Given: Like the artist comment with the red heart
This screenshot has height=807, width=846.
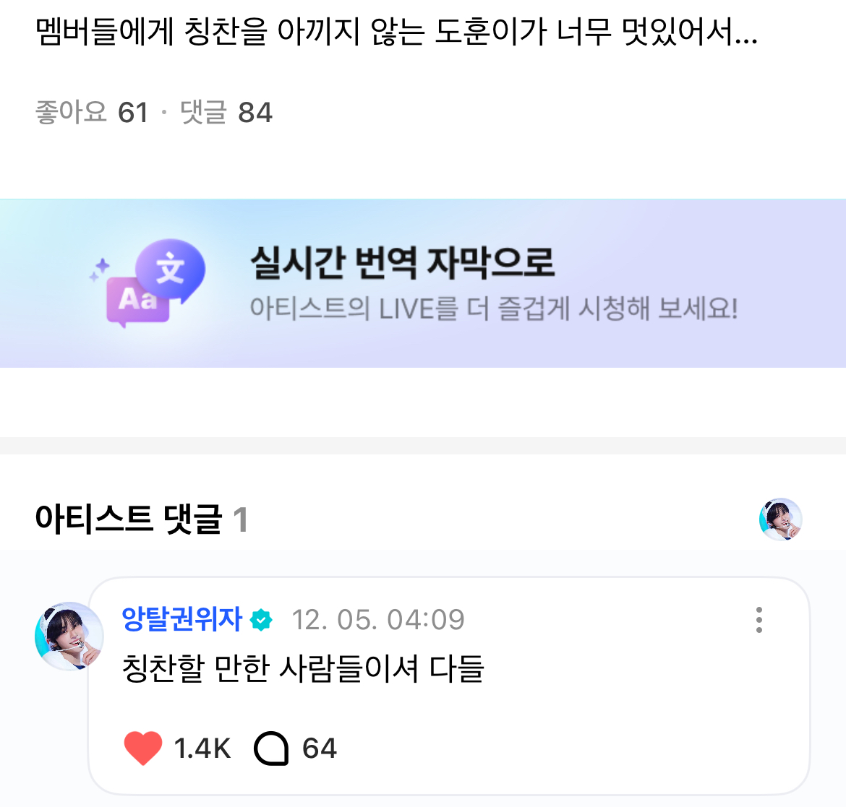Looking at the screenshot, I should 143,748.
